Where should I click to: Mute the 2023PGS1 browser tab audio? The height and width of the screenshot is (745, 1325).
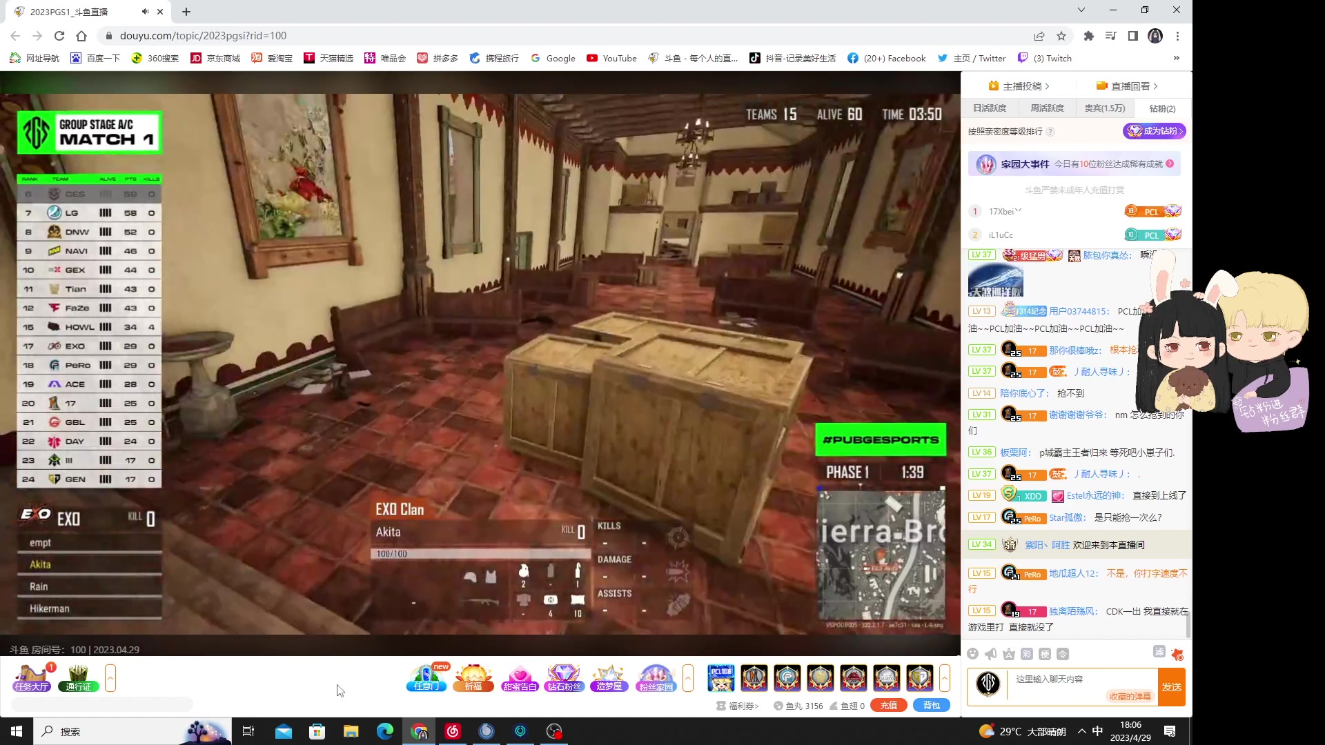tap(145, 12)
